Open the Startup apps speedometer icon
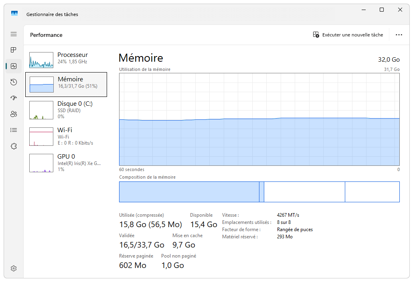Viewport: 413px width, 282px height. click(14, 98)
